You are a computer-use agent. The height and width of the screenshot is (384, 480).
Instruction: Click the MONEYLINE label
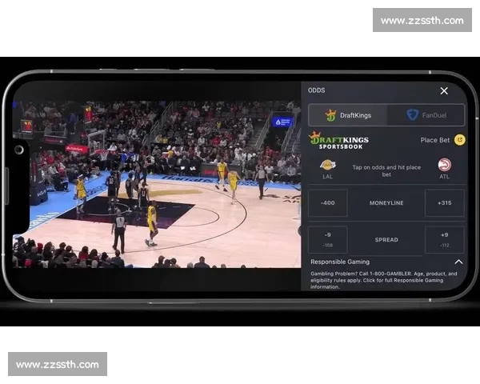click(x=386, y=203)
